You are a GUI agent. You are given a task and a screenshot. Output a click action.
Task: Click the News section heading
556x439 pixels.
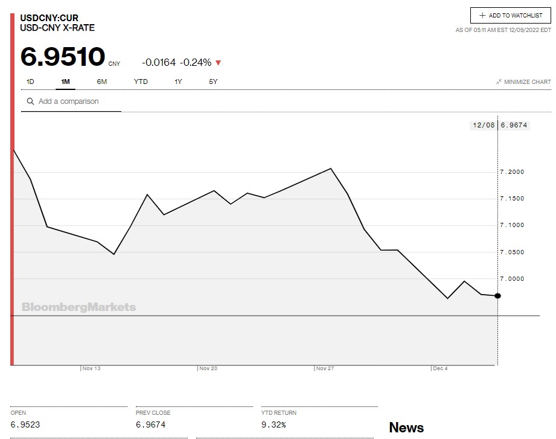click(406, 428)
